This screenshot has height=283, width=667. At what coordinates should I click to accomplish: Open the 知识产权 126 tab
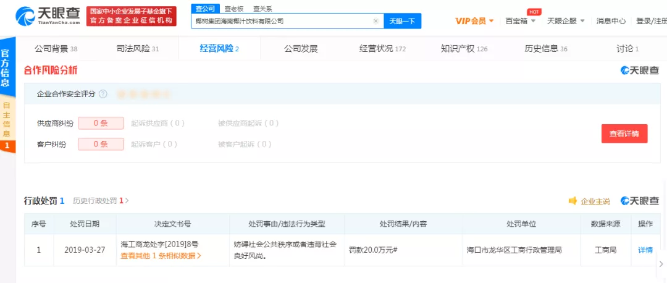point(464,49)
